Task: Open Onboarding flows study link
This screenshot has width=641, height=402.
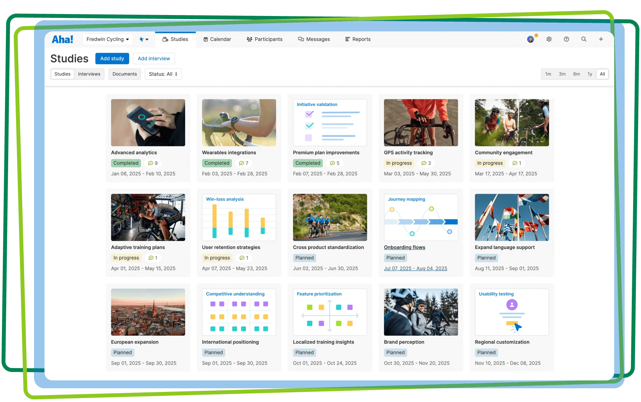Action: [404, 247]
